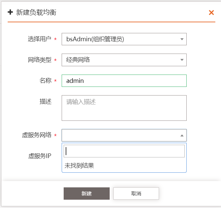Click the 网络类型 field label
221x208 pixels.
click(x=39, y=60)
